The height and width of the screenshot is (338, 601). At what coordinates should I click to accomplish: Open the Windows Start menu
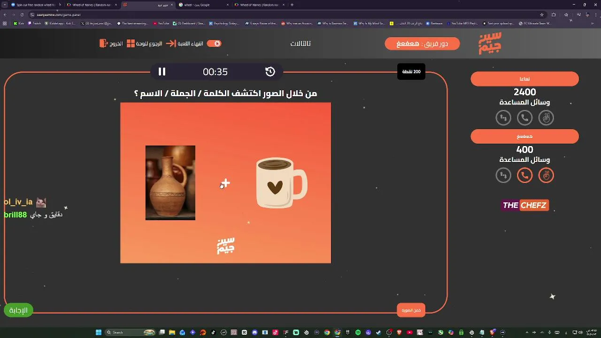pyautogui.click(x=99, y=332)
